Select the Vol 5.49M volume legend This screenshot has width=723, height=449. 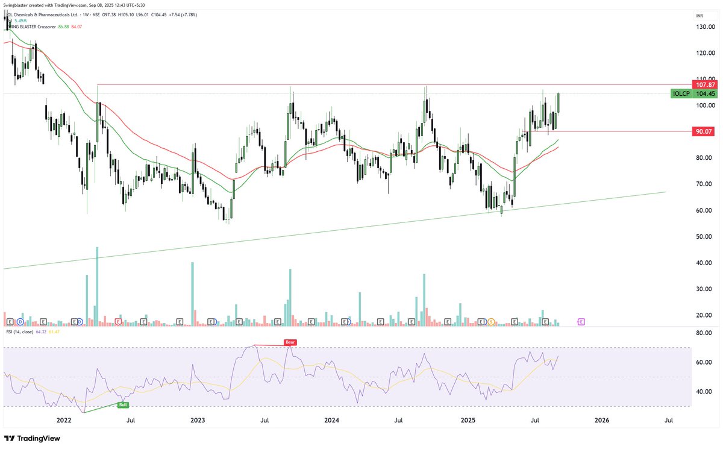point(18,20)
